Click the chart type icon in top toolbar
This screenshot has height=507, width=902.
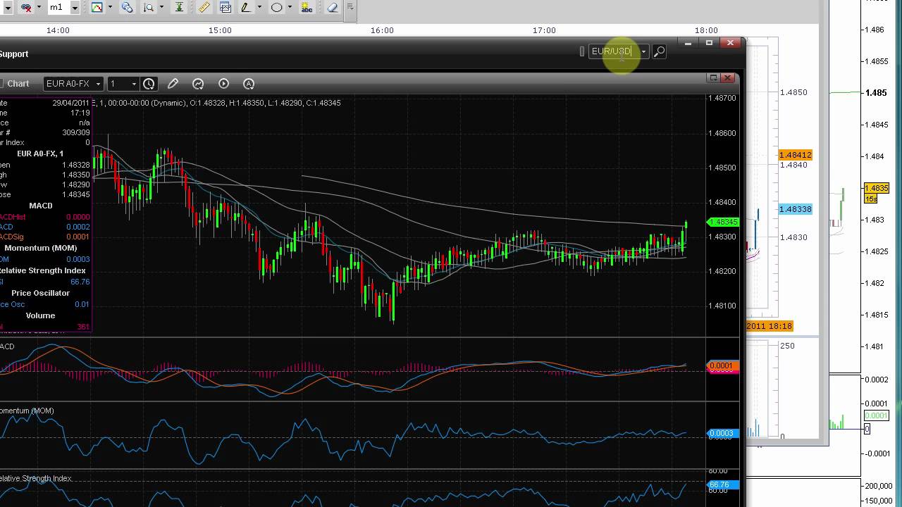point(97,8)
